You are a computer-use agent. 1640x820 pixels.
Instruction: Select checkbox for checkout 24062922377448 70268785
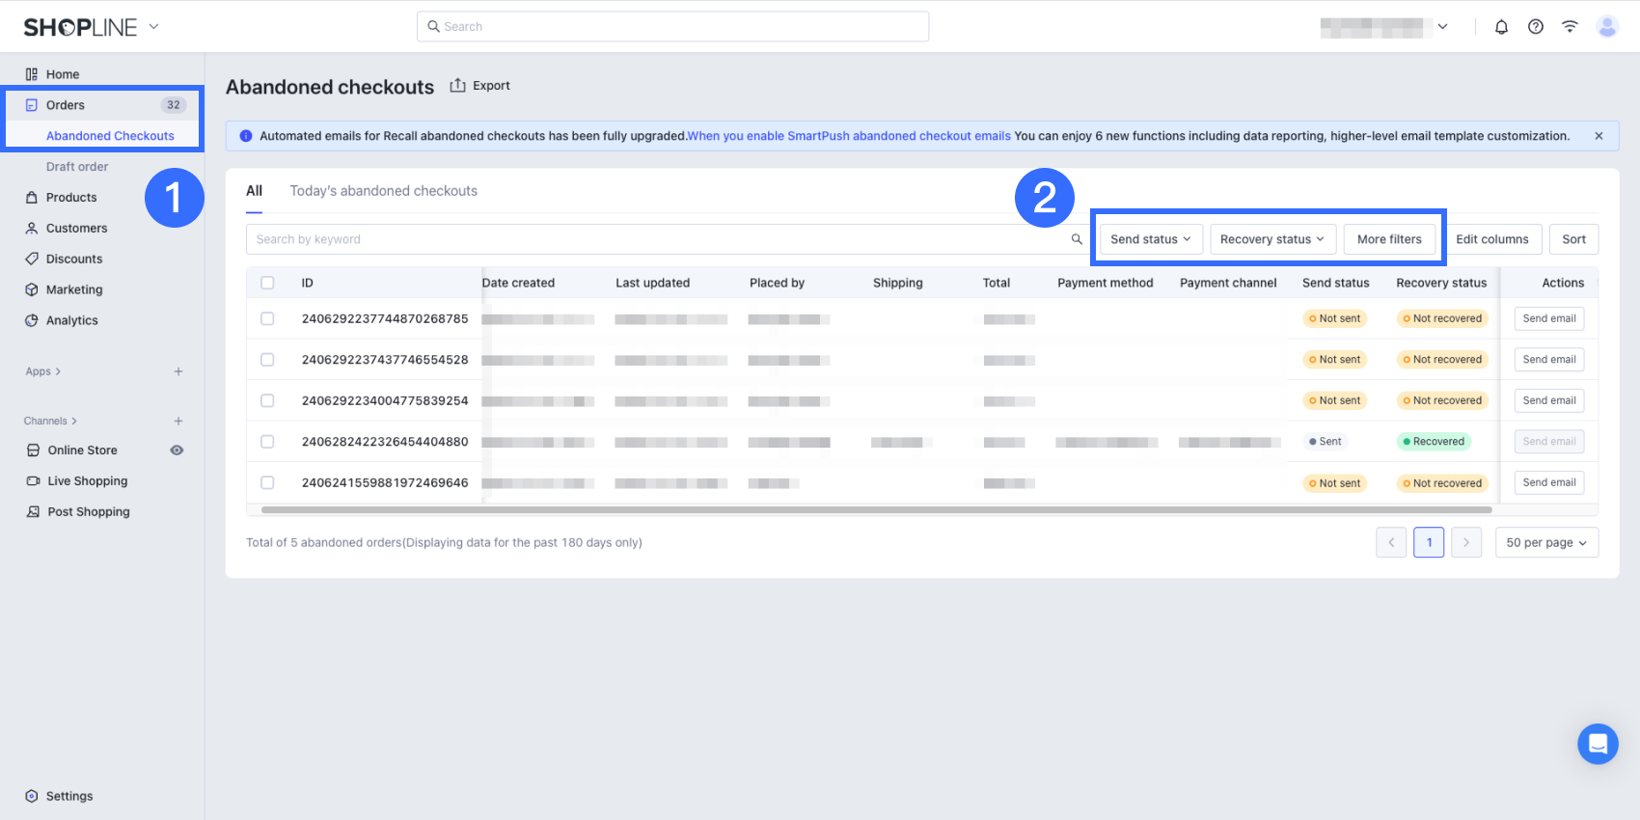click(x=267, y=318)
